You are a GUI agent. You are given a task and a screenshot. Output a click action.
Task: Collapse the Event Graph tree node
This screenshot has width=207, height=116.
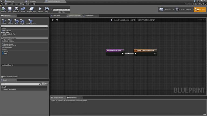coord(1,32)
